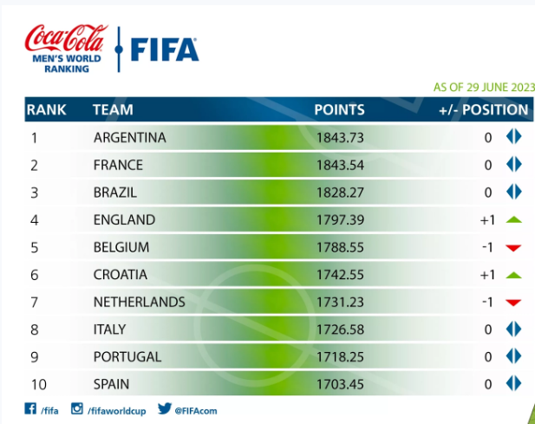This screenshot has width=535, height=424.
Task: Click Croatia's green up arrow
Action: pyautogui.click(x=513, y=275)
